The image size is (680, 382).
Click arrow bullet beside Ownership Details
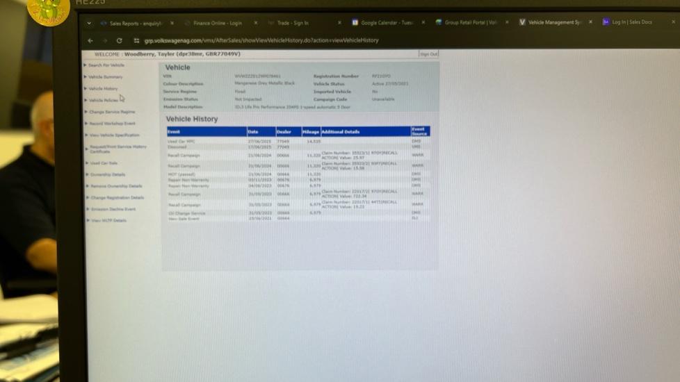87,174
